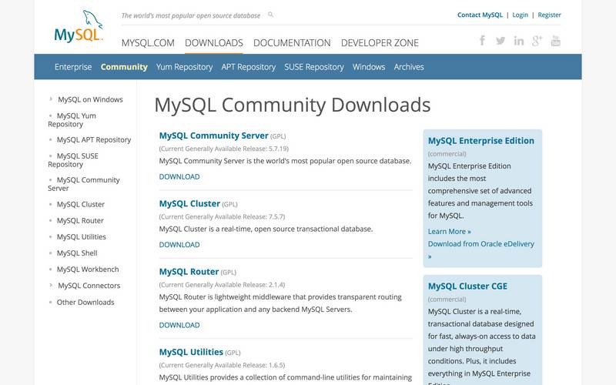Viewport: 616px width, 385px height.
Task: Open APT Repository in blue bar
Action: (248, 67)
